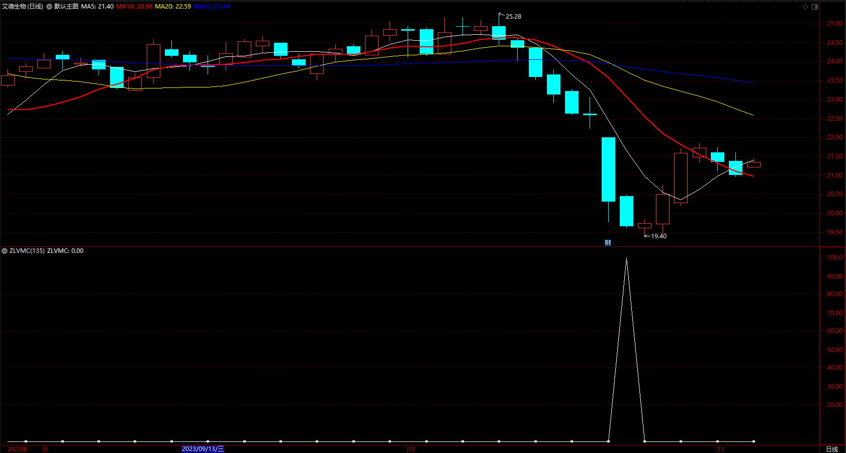Click the 19.40 low price label
Image resolution: width=846 pixels, height=453 pixels.
point(659,236)
